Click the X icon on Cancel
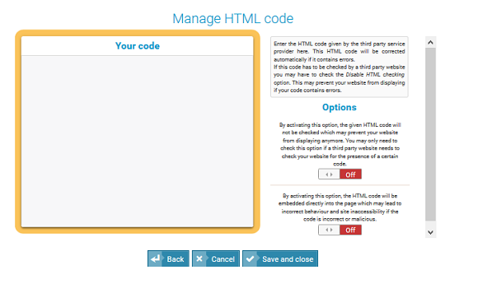Screen dimensions: 478x298 coord(199,258)
